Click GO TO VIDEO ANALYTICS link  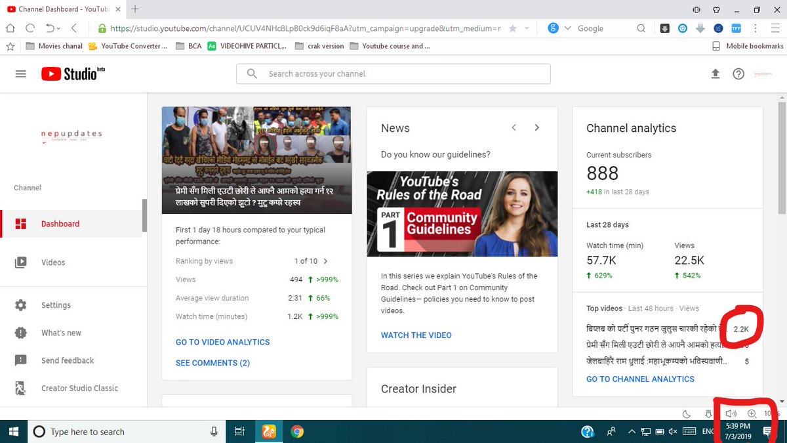(x=222, y=342)
